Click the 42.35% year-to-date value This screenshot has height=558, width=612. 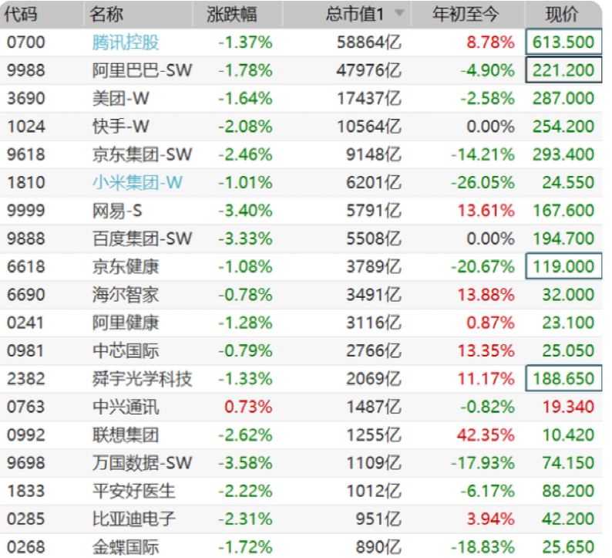pyautogui.click(x=486, y=435)
